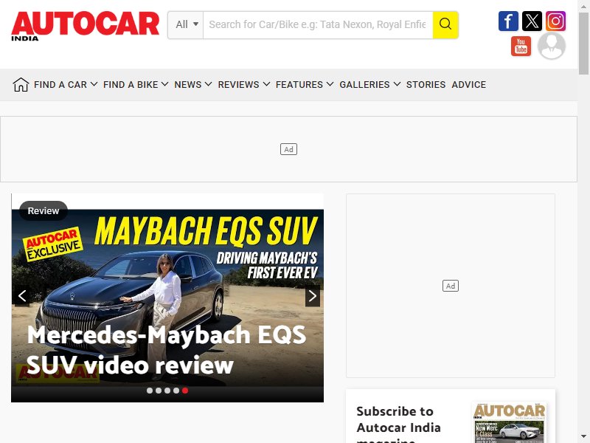Image resolution: width=590 pixels, height=443 pixels.
Task: Select the fifth (red) carousel dot
Action: [x=185, y=391]
